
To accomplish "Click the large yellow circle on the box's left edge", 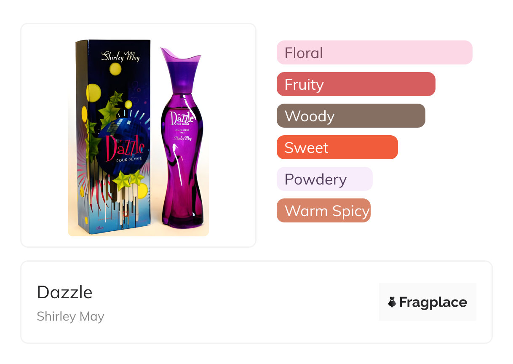I will (94, 92).
